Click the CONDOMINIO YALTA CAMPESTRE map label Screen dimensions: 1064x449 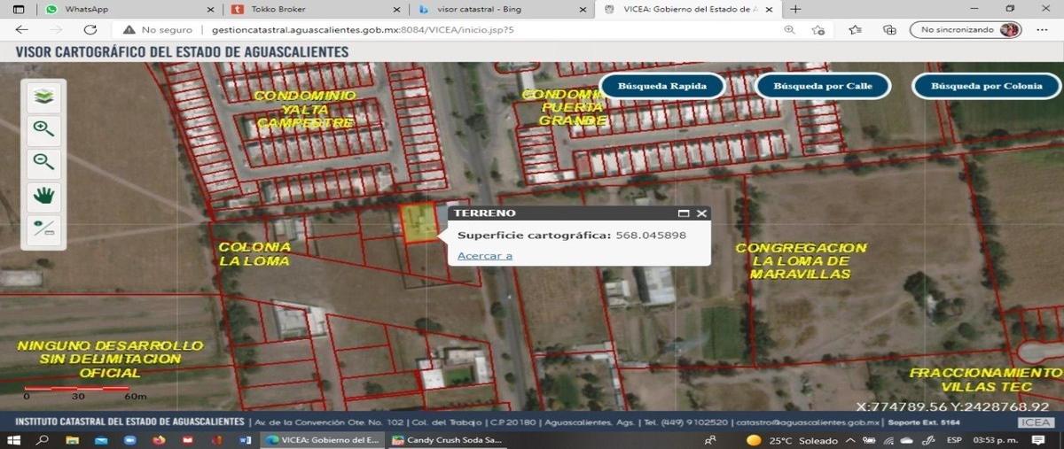(x=305, y=109)
